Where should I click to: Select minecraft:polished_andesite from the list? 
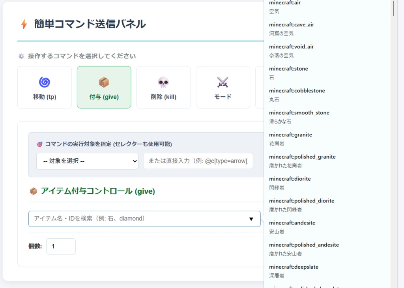(x=327, y=249)
